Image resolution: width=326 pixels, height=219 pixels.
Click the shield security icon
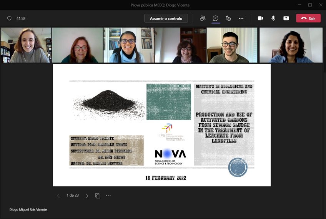click(10, 18)
